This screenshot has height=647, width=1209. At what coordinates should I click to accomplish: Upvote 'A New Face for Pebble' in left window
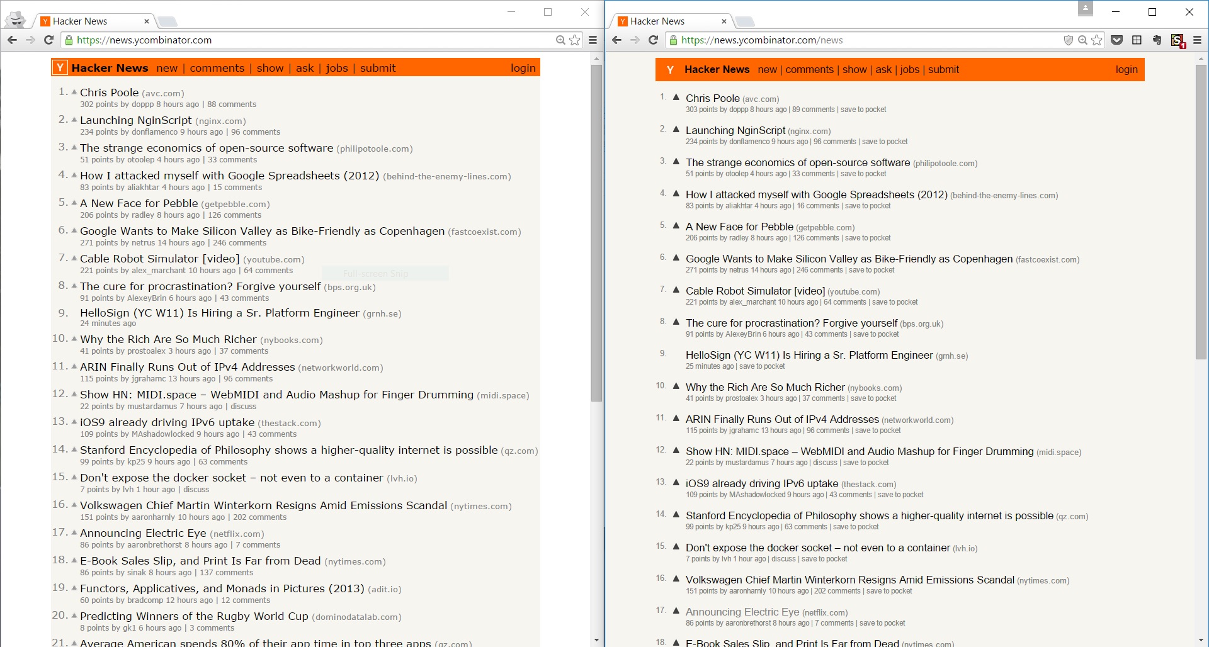[74, 203]
